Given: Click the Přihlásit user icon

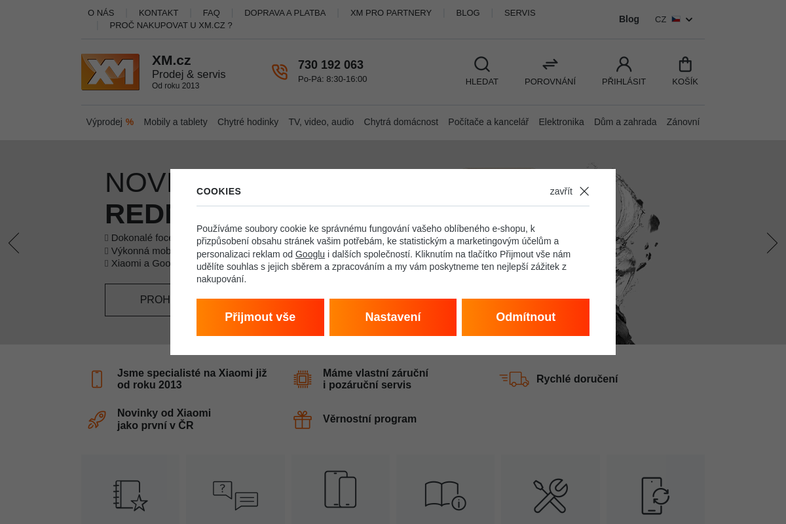Looking at the screenshot, I should (x=624, y=64).
